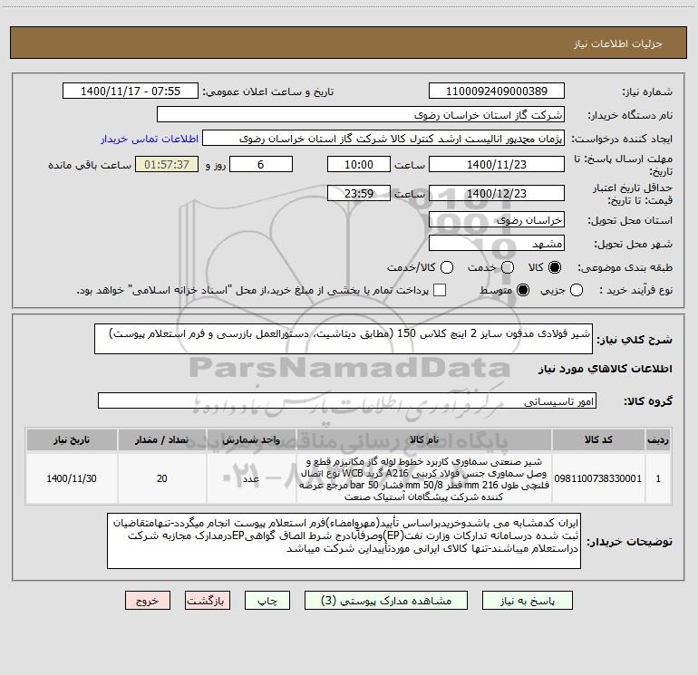This screenshot has height=675, width=698.
Task: Click goods code 0981100738330001
Action: point(598,478)
